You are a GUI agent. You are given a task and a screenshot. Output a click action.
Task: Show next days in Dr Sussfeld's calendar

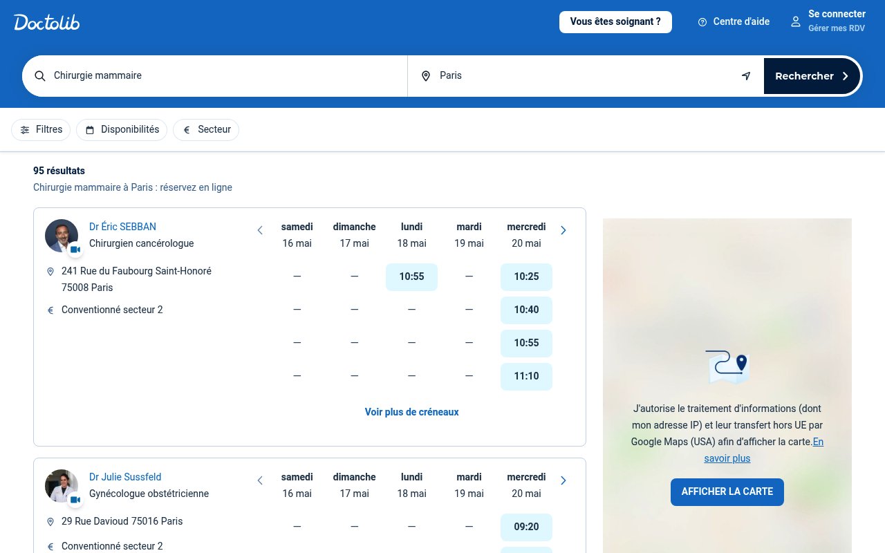point(563,480)
